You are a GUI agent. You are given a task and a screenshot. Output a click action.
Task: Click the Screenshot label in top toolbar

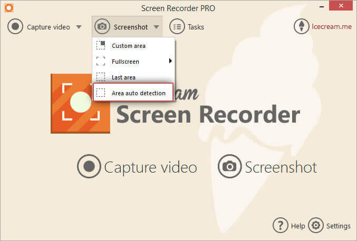coord(131,27)
